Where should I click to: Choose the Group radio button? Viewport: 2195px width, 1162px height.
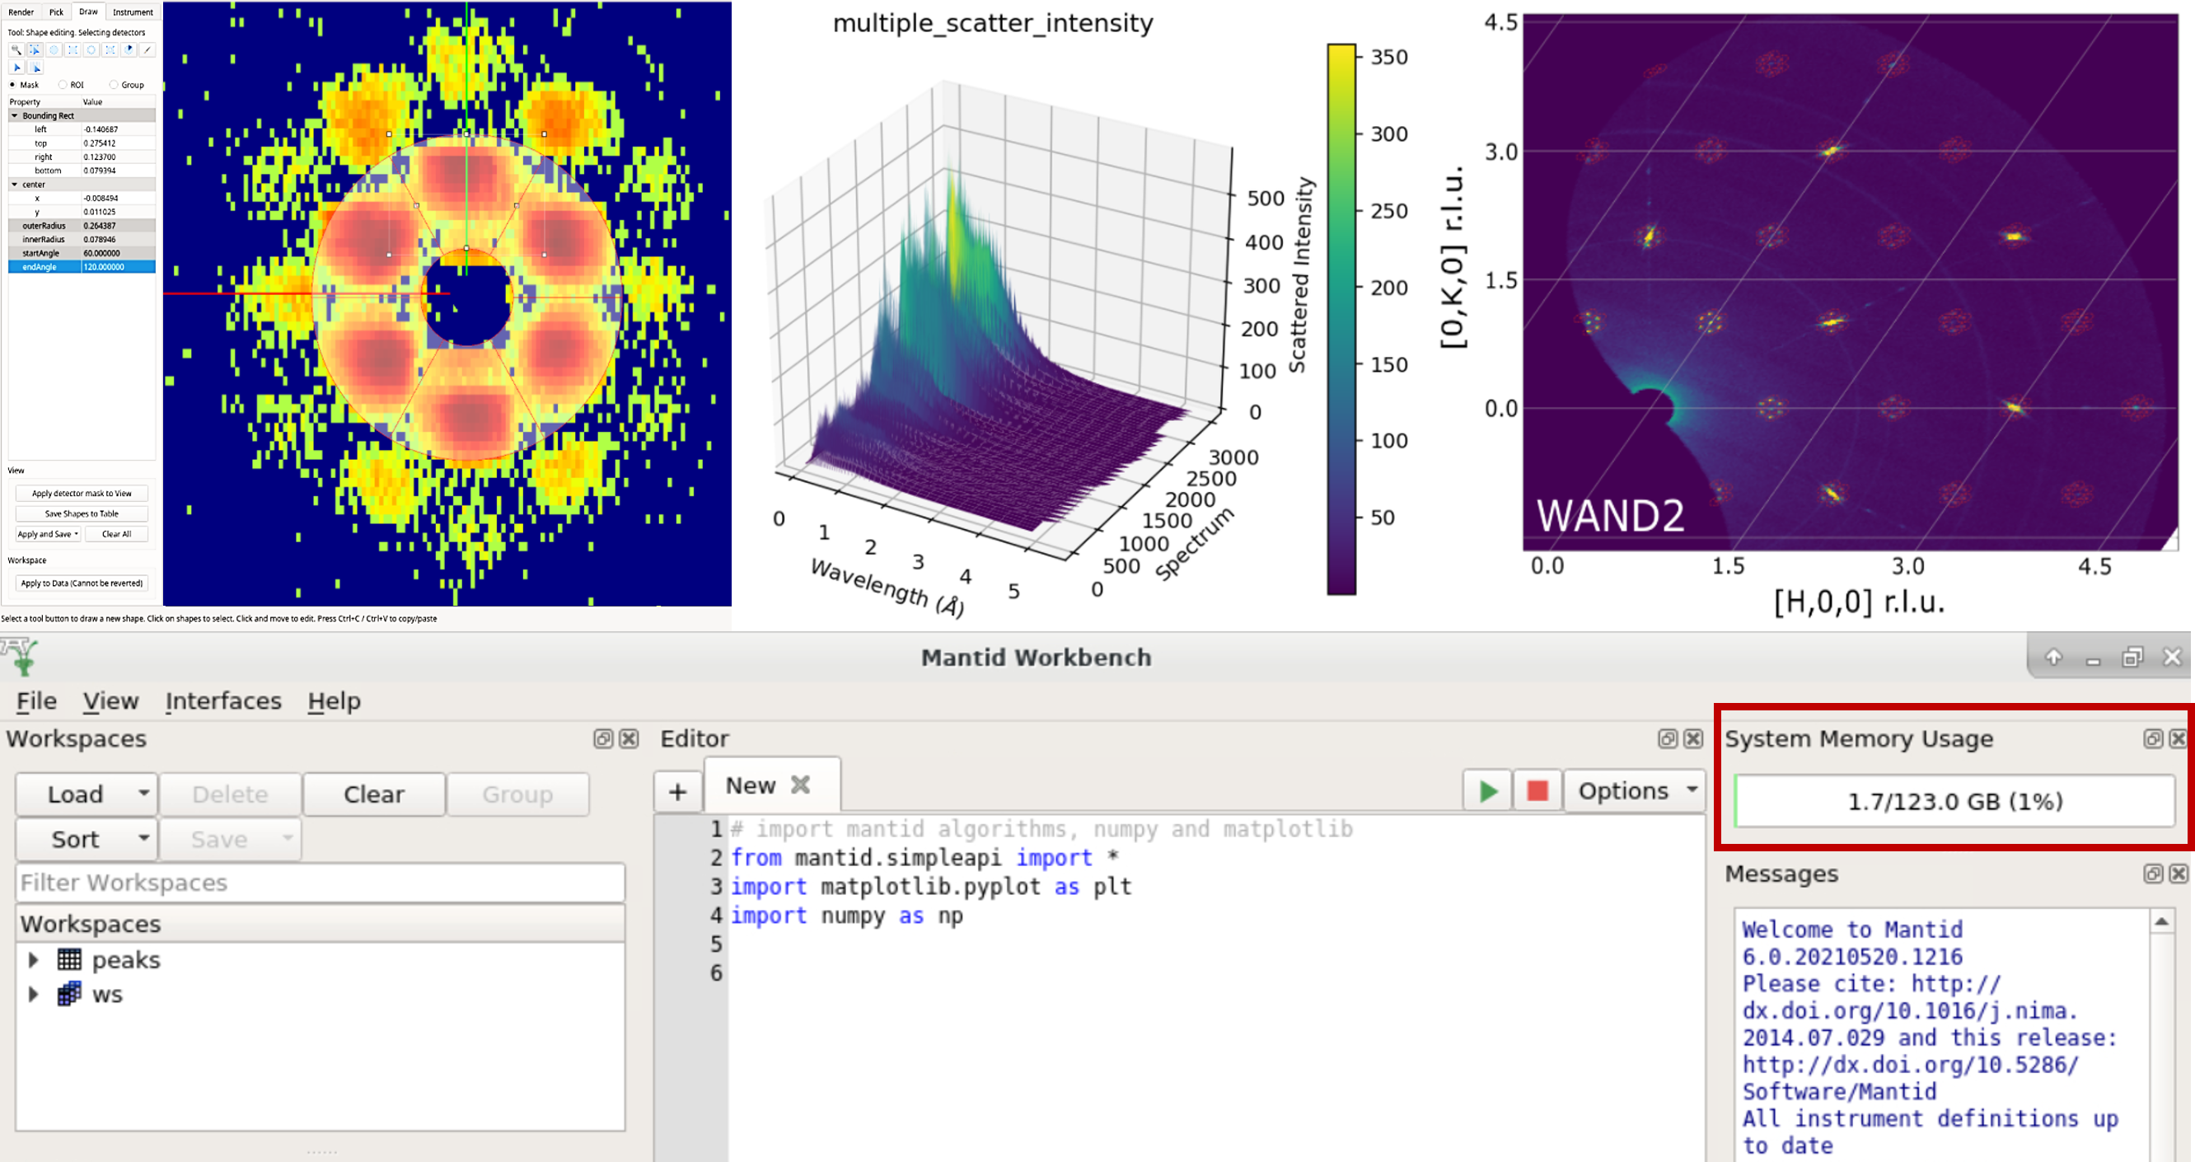click(x=115, y=85)
